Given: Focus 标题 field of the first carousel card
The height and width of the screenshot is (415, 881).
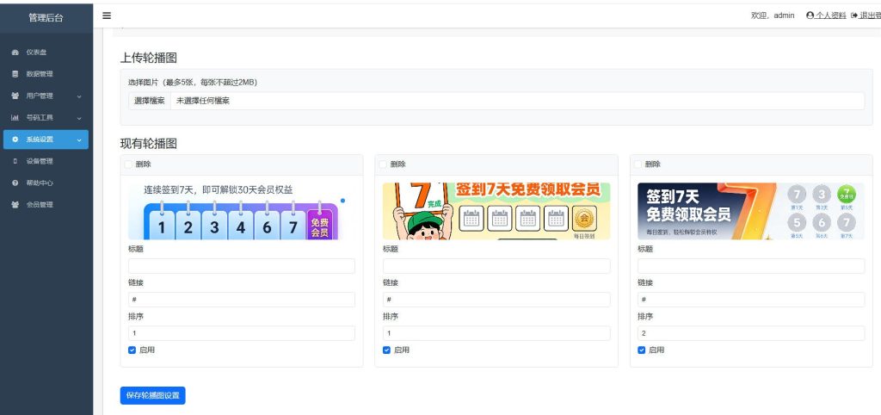Looking at the screenshot, I should coord(242,266).
